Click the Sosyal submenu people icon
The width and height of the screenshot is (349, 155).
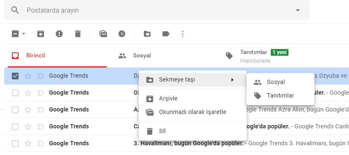point(258,82)
